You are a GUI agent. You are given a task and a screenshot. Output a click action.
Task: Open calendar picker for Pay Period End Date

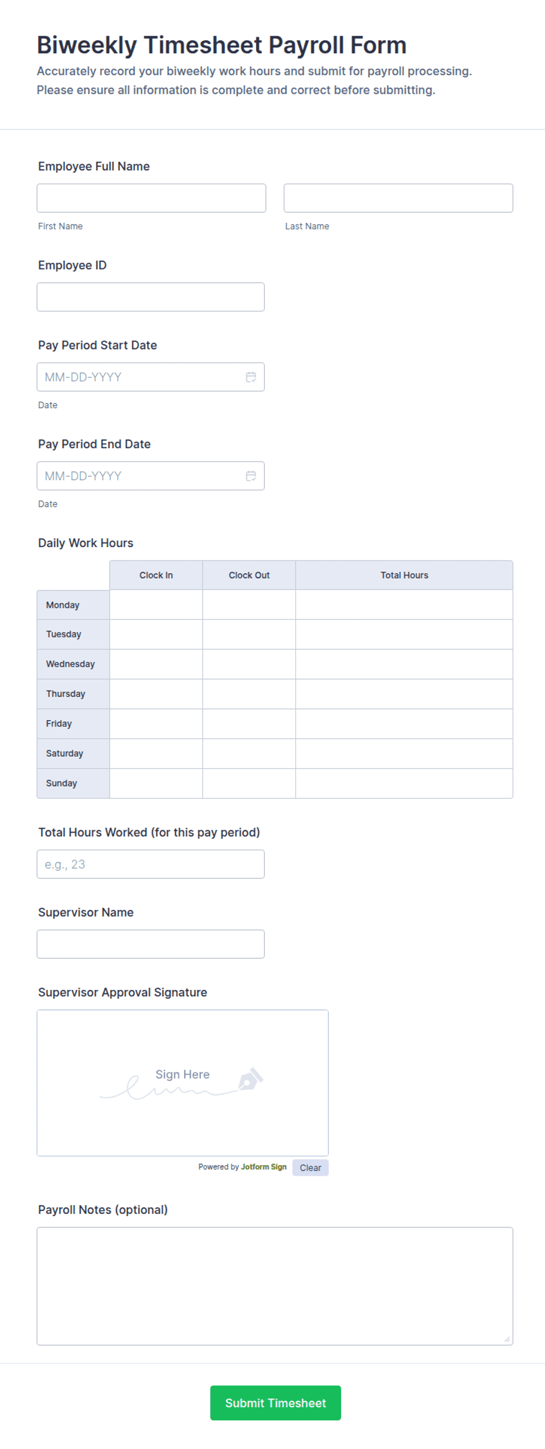pos(251,476)
